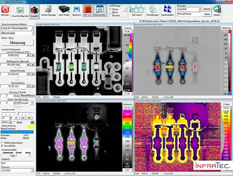Screen dimensions: 233x176
Task: Decrease the Bilder/Periode count
Action: pos(28,74)
